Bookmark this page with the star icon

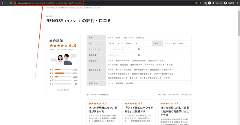(200, 3)
